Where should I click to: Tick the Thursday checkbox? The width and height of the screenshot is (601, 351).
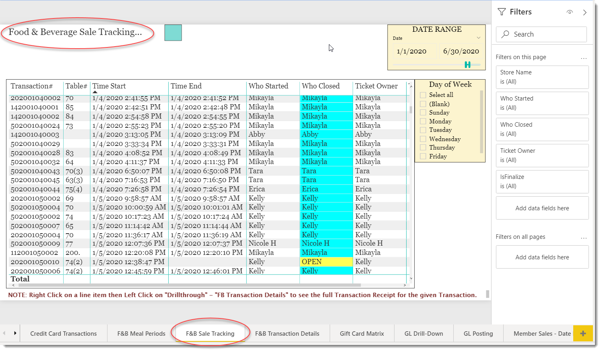click(x=423, y=148)
